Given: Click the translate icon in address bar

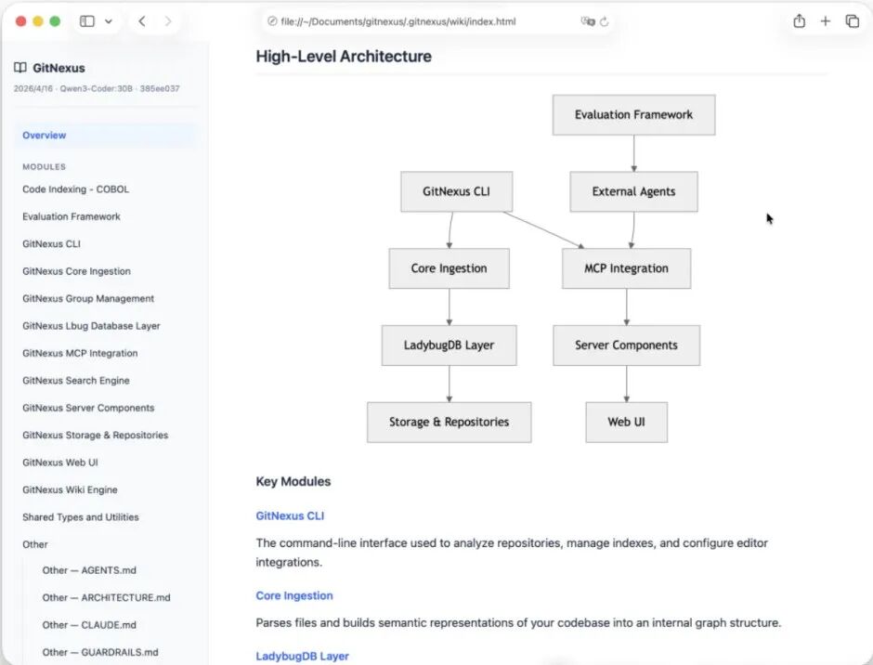Looking at the screenshot, I should [x=587, y=21].
